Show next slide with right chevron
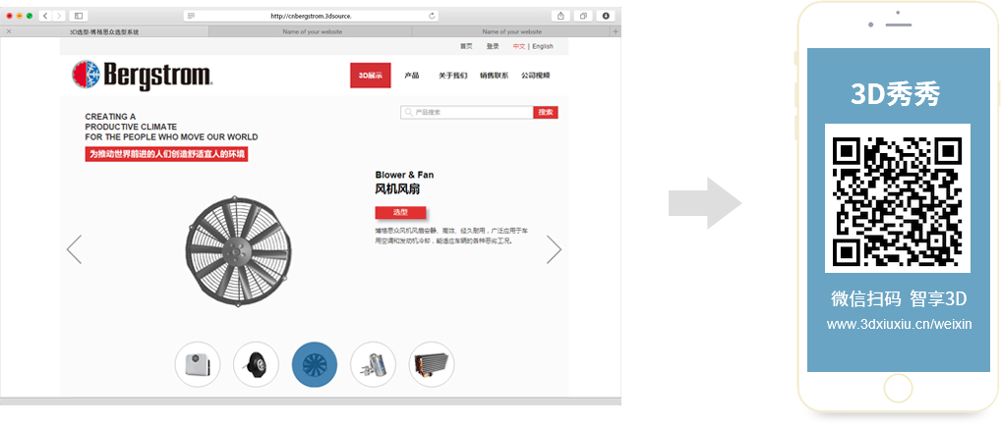Image resolution: width=1001 pixels, height=425 pixels. point(555,249)
